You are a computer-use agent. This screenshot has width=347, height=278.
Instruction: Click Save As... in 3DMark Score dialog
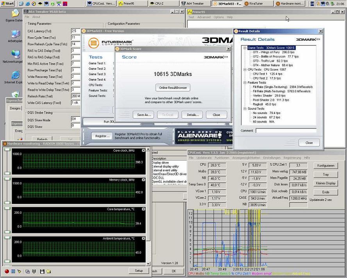[144, 115]
